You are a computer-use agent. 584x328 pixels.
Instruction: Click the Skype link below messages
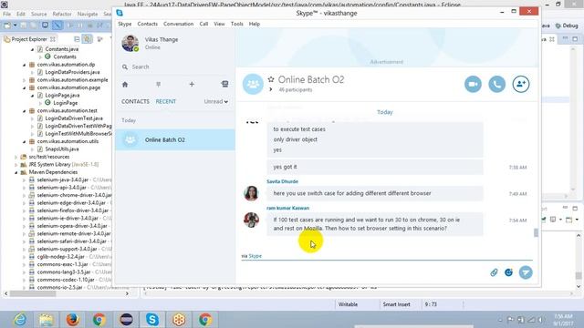(x=255, y=256)
